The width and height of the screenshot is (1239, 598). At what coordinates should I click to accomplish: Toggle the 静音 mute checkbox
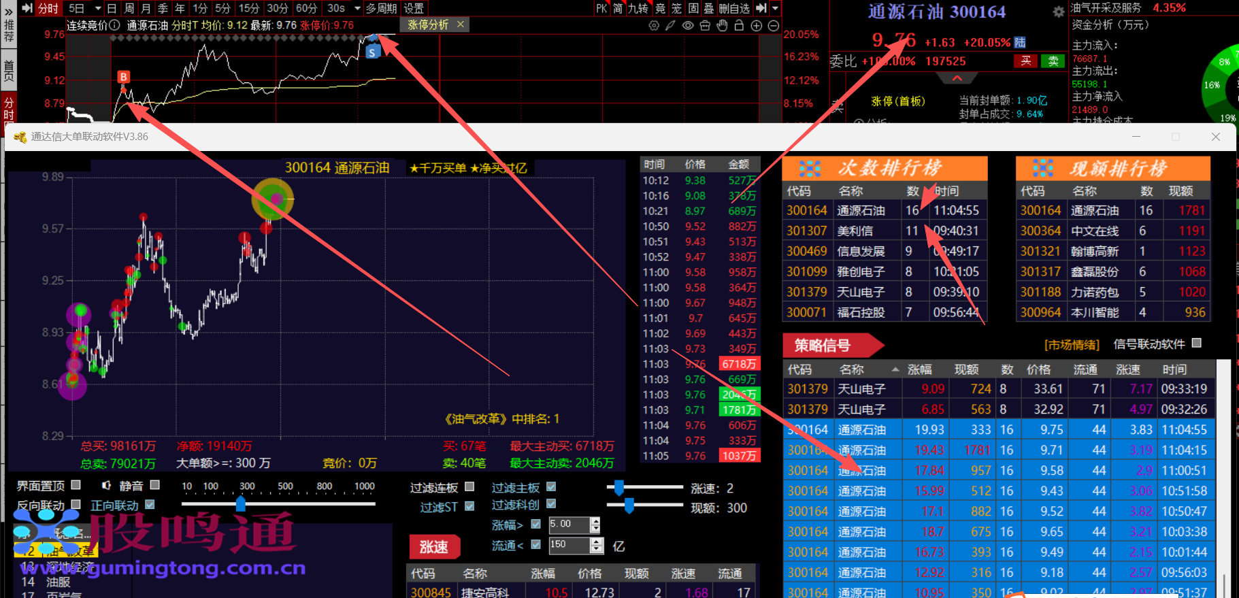(155, 485)
